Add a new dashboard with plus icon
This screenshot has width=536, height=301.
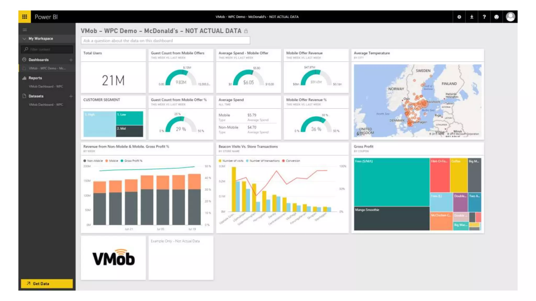[x=71, y=60]
